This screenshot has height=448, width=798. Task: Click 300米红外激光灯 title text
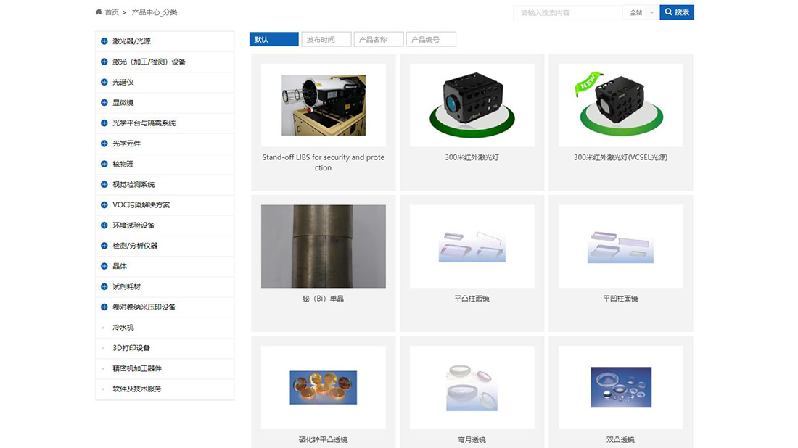click(472, 157)
